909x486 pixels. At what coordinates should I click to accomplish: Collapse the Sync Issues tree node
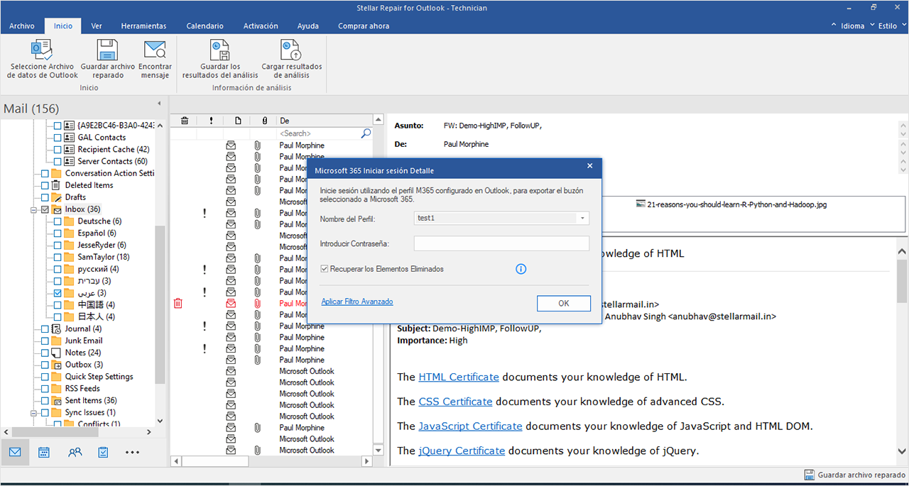(x=34, y=412)
